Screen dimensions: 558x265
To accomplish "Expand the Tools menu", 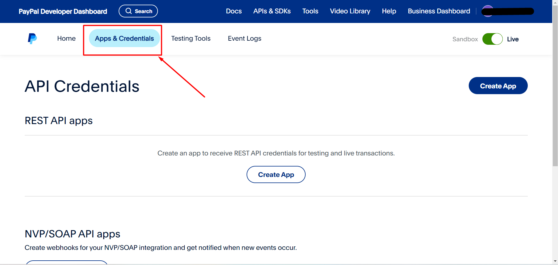I will click(310, 11).
